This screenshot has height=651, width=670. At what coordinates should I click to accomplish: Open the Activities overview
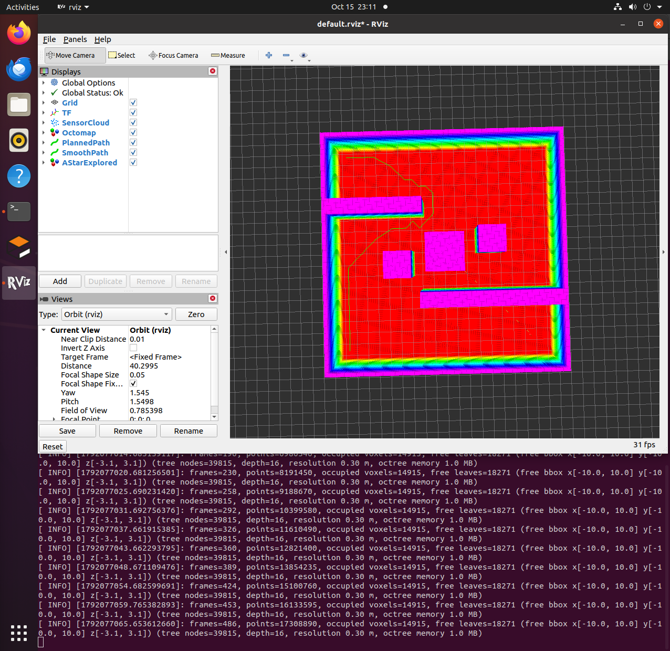[x=23, y=7]
